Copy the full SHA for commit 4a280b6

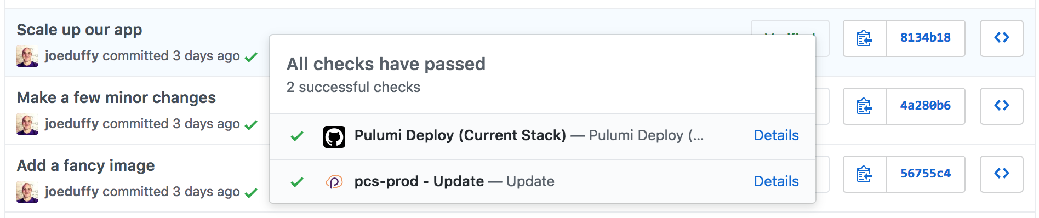(865, 106)
